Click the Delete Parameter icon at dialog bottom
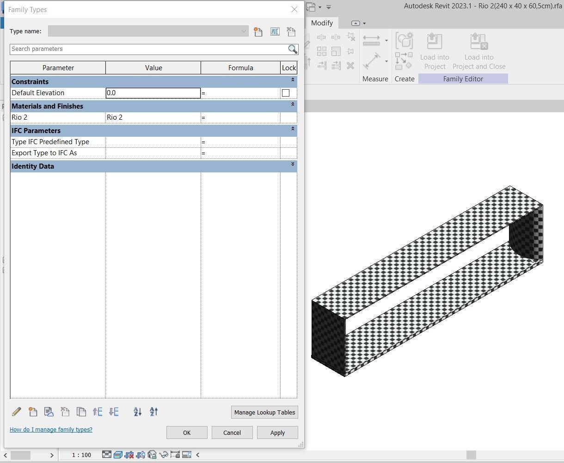Screen dimensions: 564x463 pyautogui.click(x=65, y=411)
